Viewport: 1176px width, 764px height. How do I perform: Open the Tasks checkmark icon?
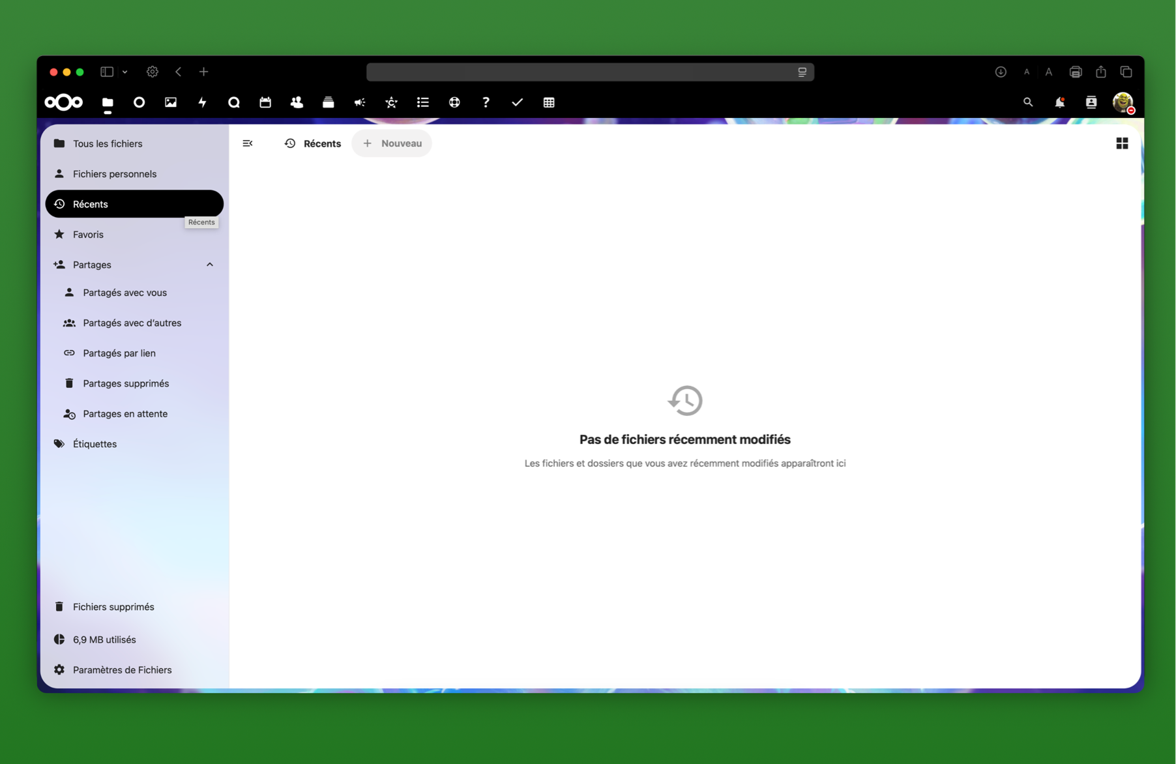coord(517,102)
